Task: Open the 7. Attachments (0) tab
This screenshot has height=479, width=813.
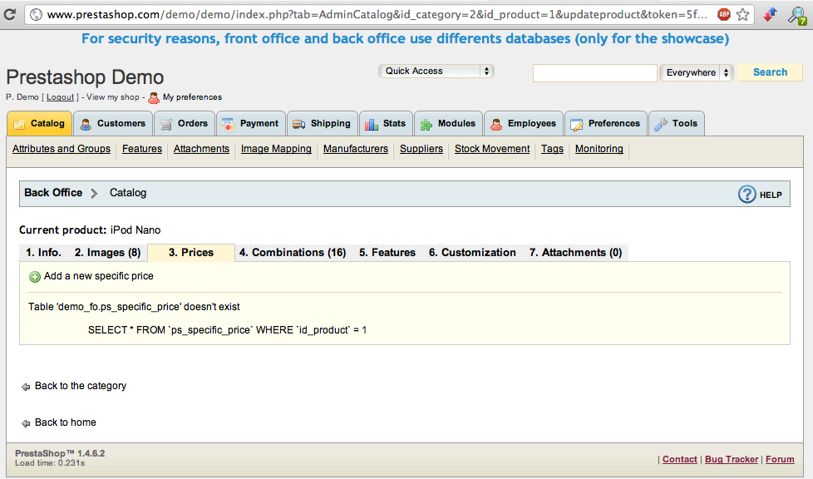Action: (575, 253)
